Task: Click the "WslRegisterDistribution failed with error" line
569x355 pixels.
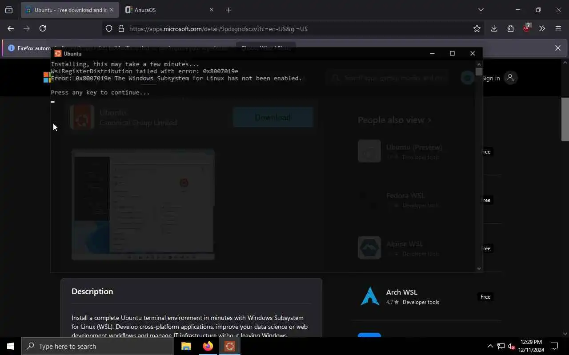Action: click(144, 71)
